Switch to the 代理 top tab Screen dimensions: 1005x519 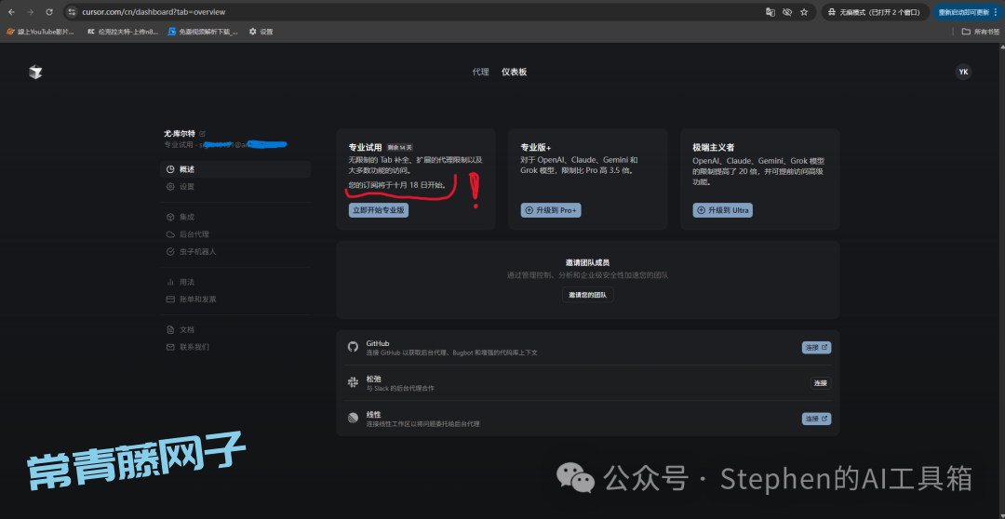pos(480,72)
